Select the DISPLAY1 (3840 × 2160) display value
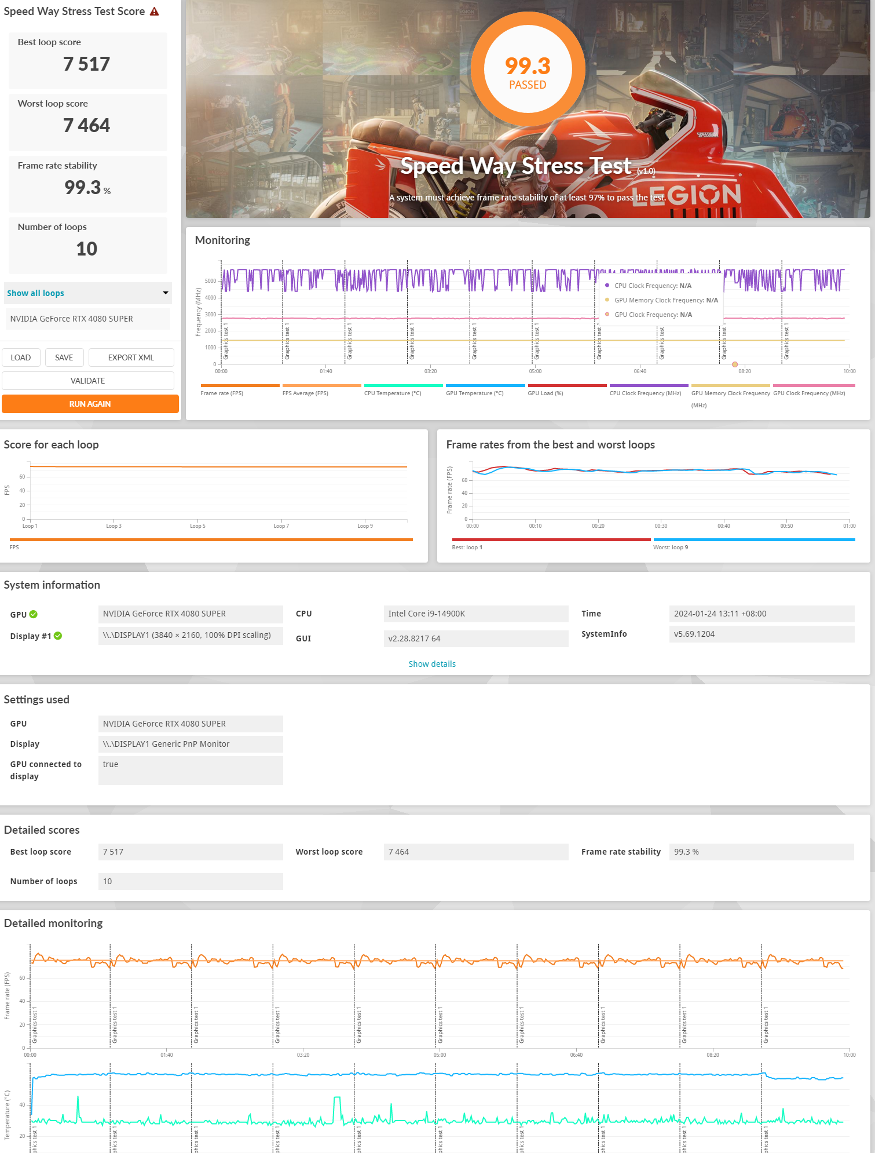Image resolution: width=875 pixels, height=1153 pixels. (x=191, y=635)
